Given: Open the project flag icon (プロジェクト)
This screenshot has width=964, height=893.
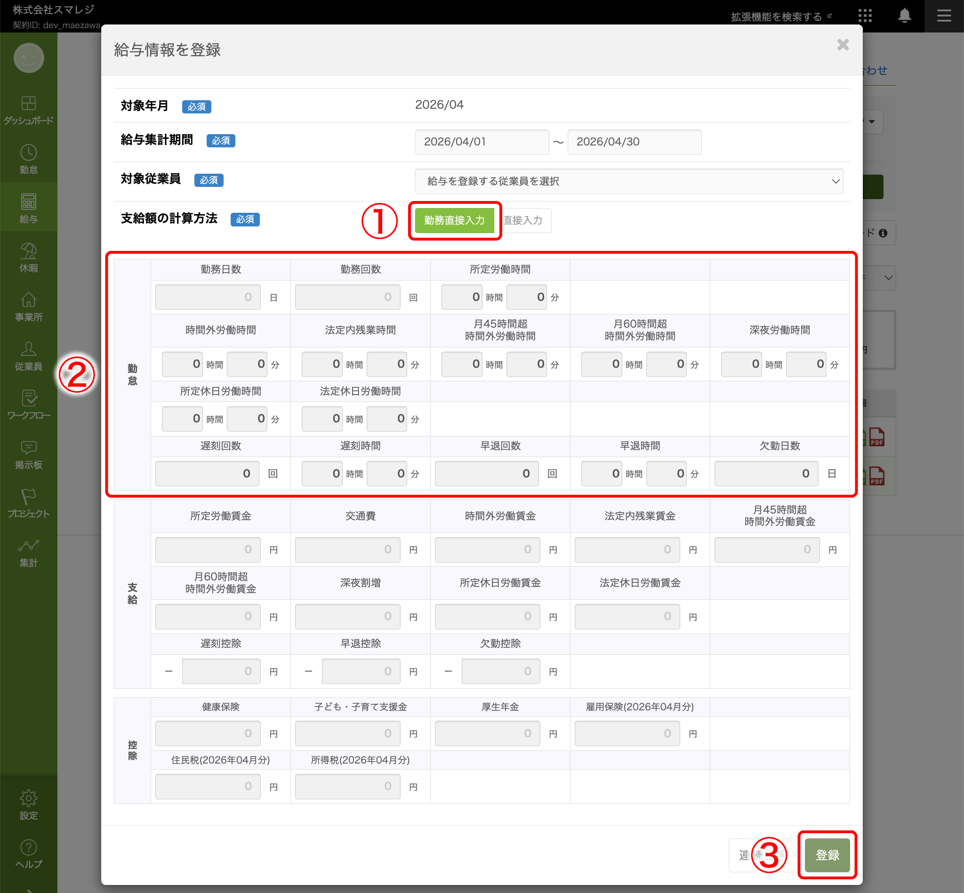Looking at the screenshot, I should point(29,497).
